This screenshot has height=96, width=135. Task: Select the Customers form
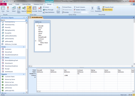point(8,49)
